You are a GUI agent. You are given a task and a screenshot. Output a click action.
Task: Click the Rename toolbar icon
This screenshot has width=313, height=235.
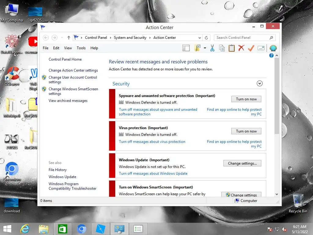[261, 48]
